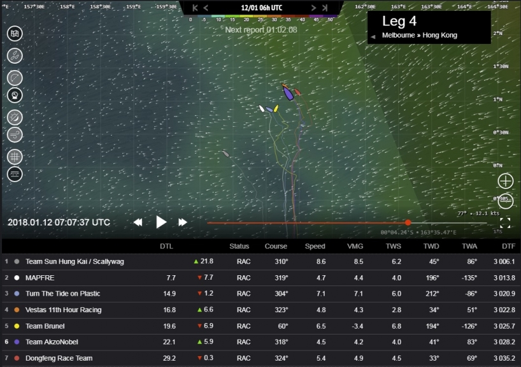
Task: Sort by the TWA column header
Action: click(x=469, y=246)
